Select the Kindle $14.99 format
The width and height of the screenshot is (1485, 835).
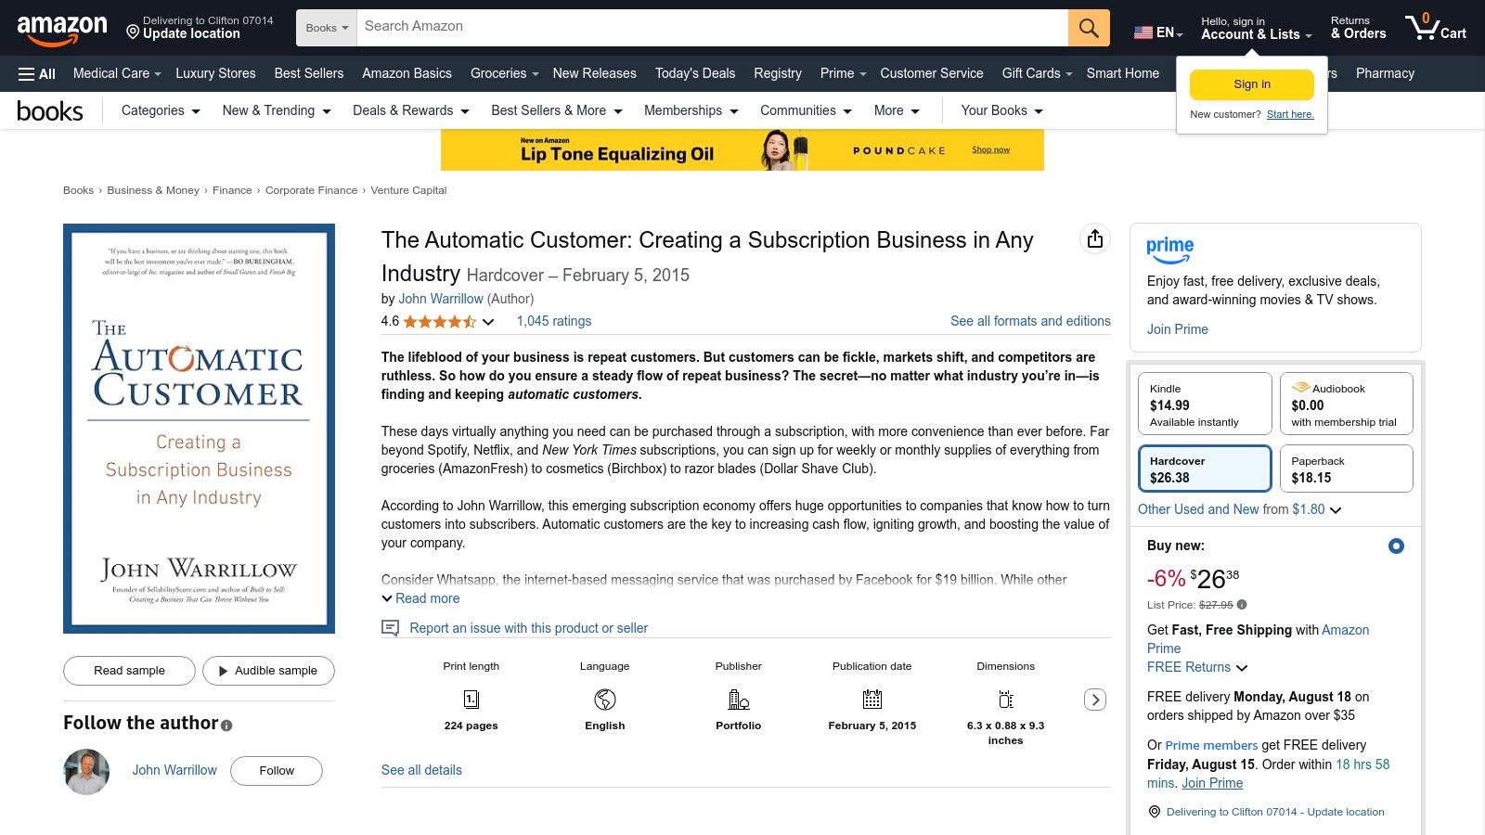pyautogui.click(x=1205, y=404)
